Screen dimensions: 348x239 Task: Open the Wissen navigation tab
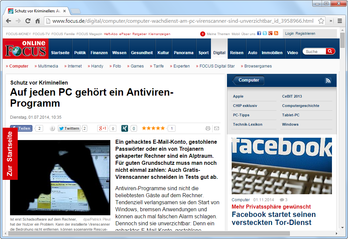pos(119,53)
